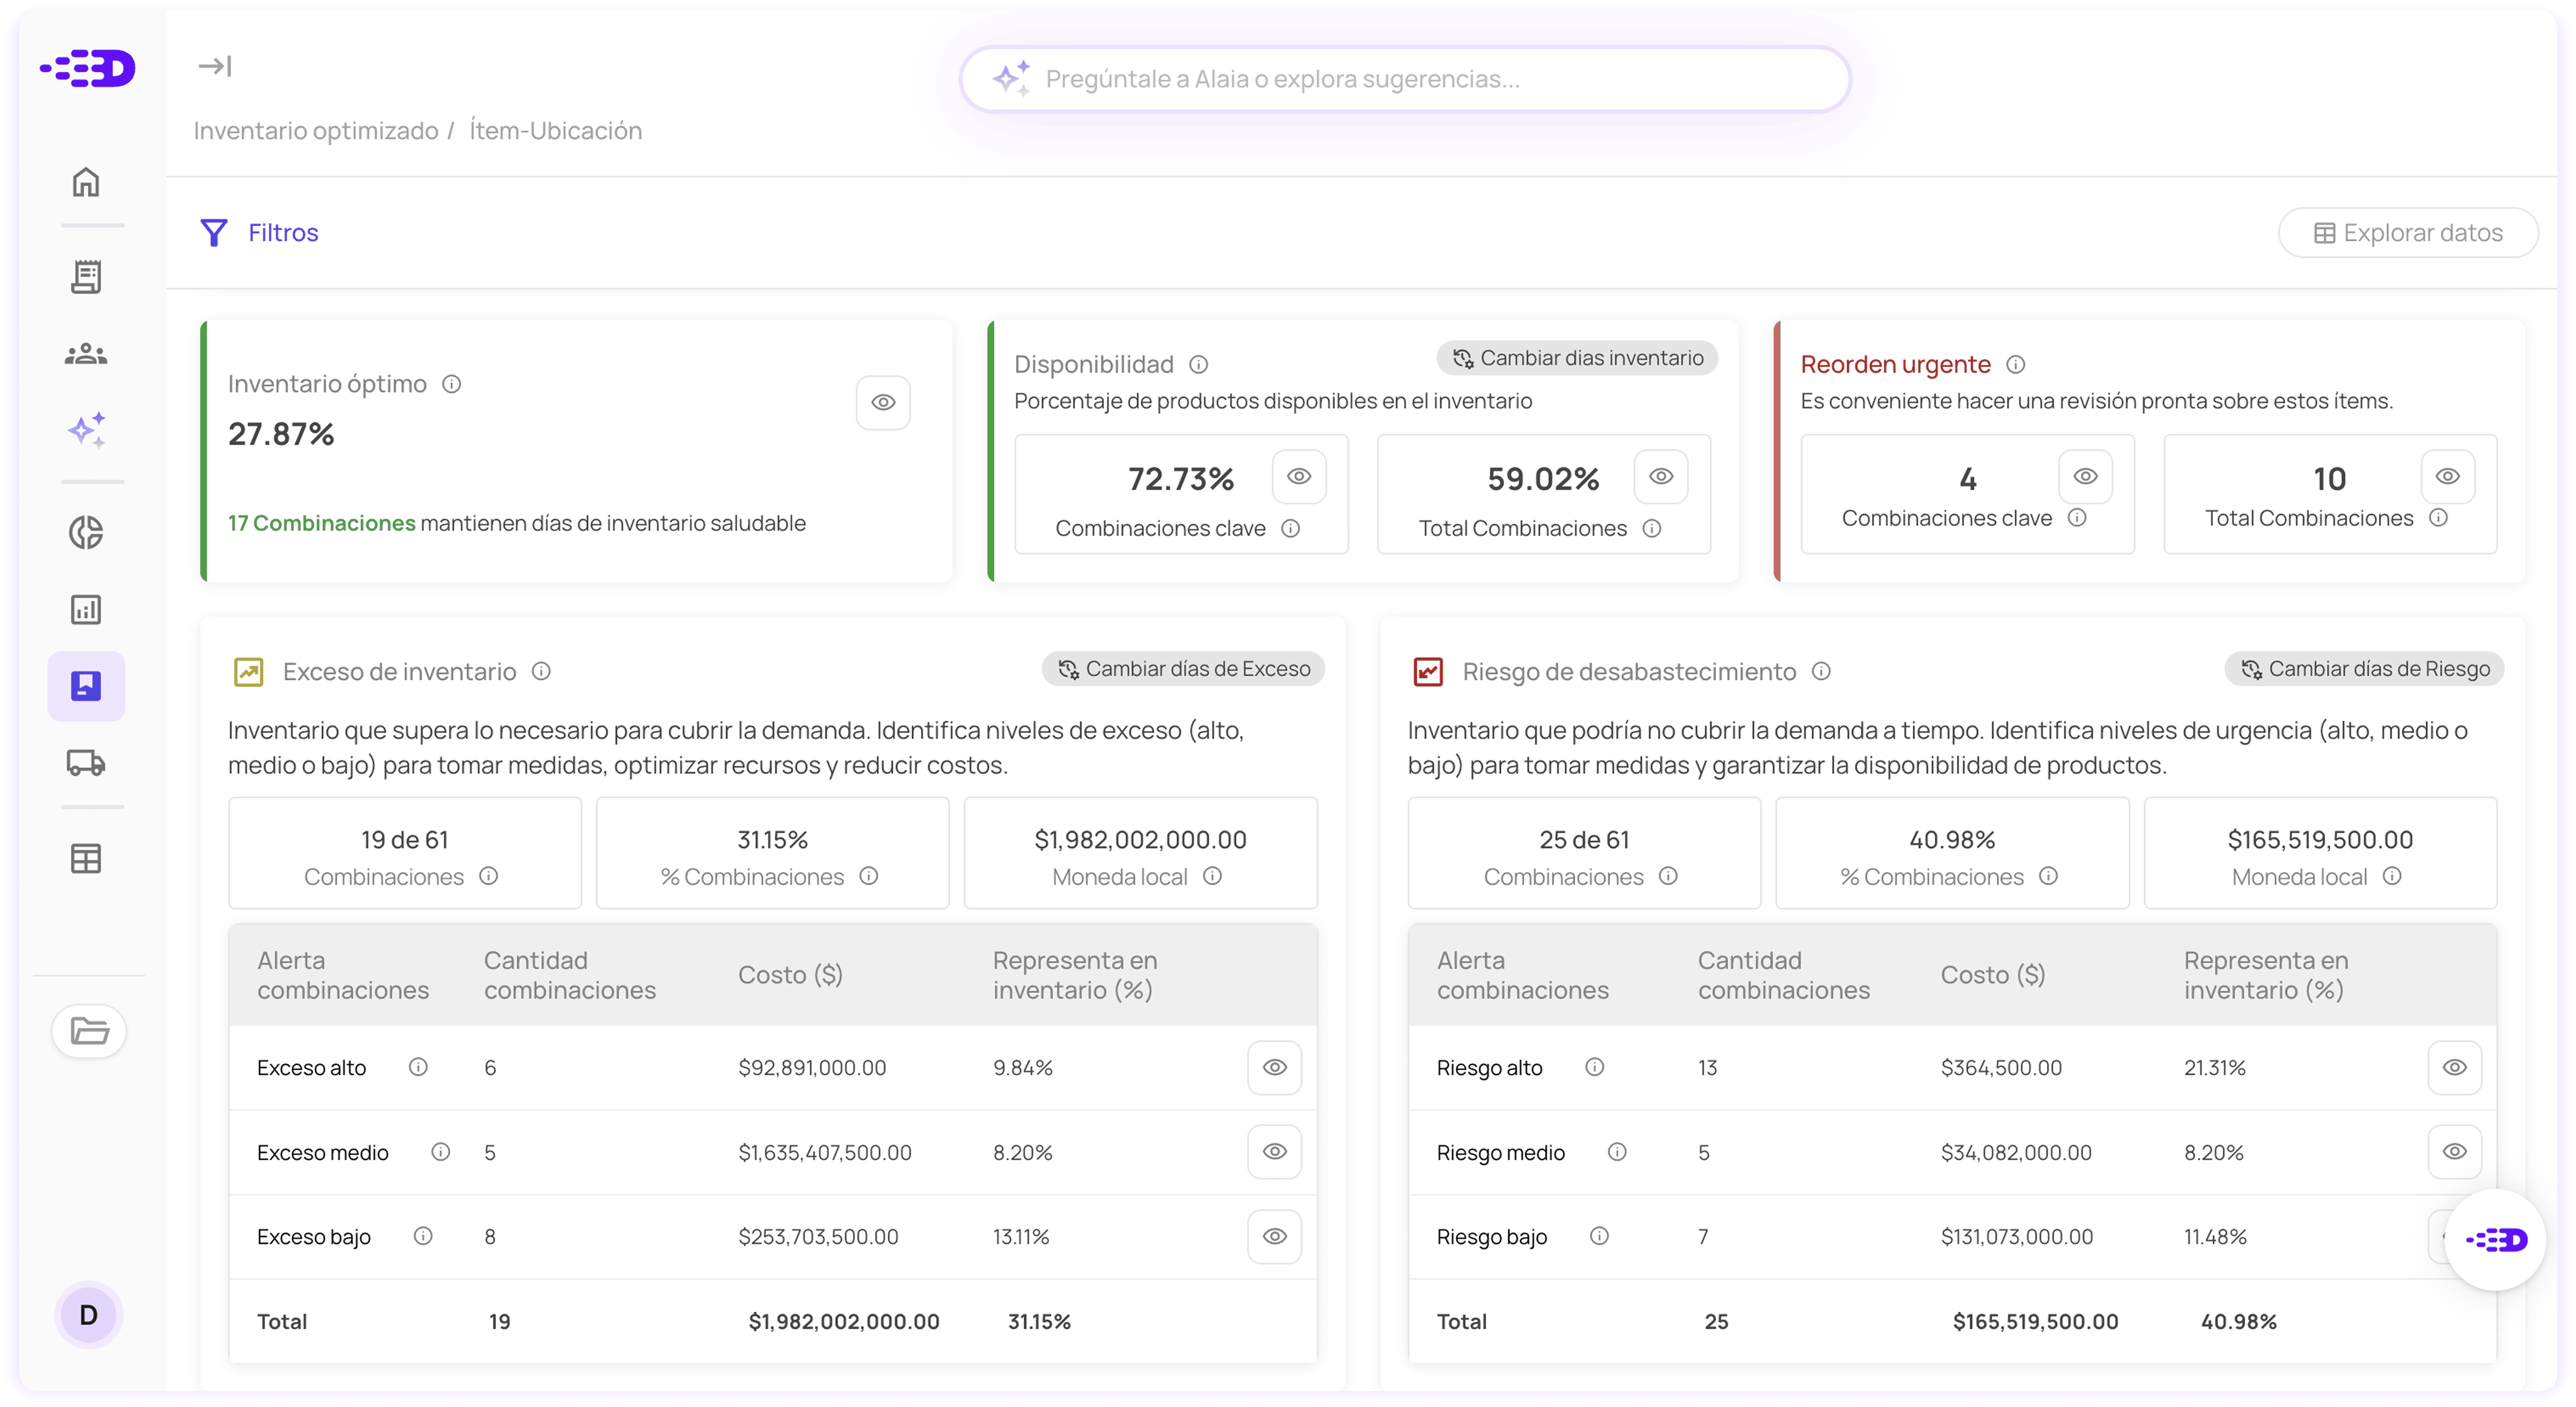Click info icon beside $1,982,002,000.00 Moneda local
The height and width of the screenshot is (1407, 2576).
pyautogui.click(x=1212, y=876)
